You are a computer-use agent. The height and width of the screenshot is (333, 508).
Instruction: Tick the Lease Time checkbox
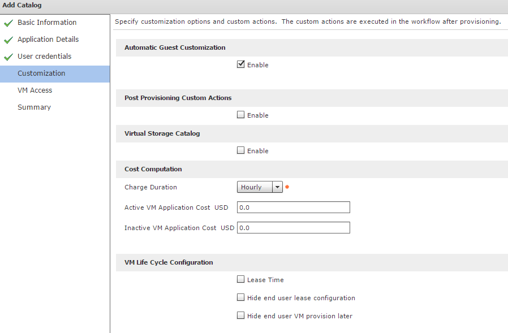click(x=241, y=279)
